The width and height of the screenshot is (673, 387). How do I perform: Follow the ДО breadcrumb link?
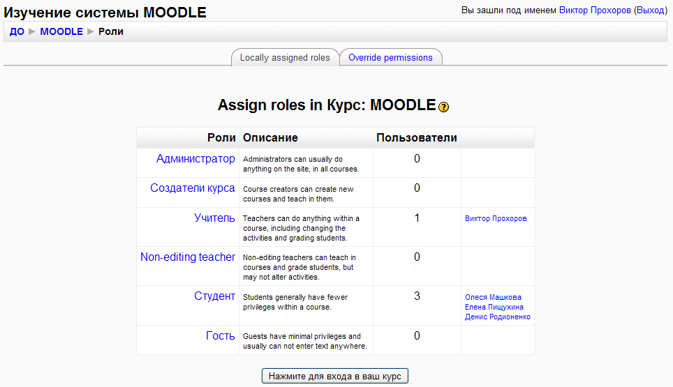(17, 31)
